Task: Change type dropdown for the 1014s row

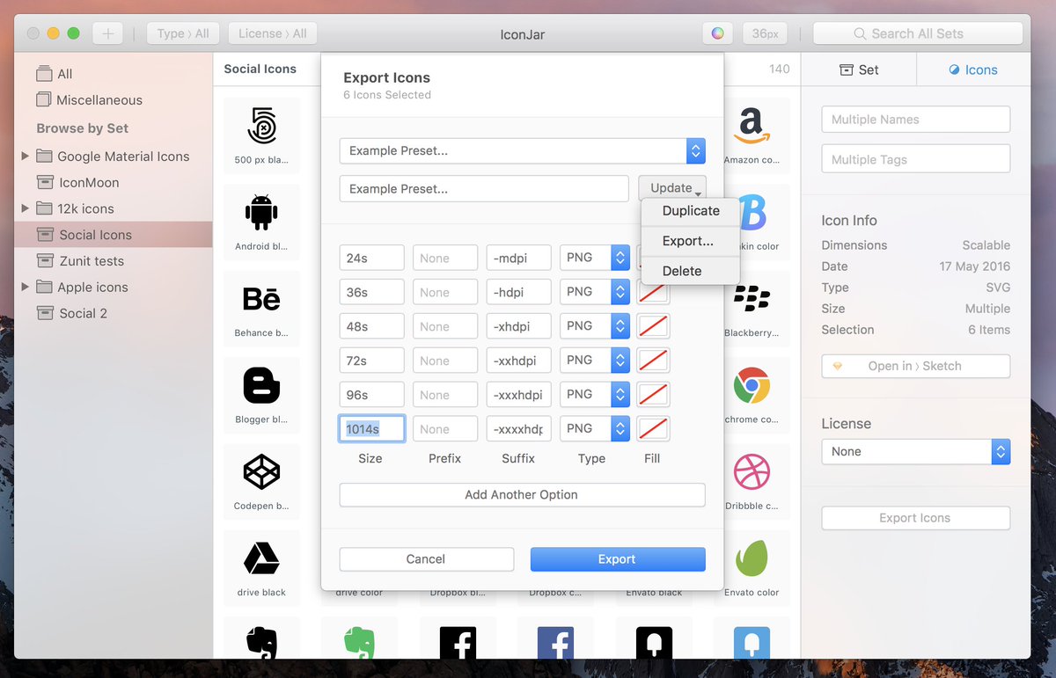Action: pos(596,429)
